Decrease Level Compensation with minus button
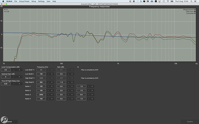The image size is (199, 124). click(14, 70)
